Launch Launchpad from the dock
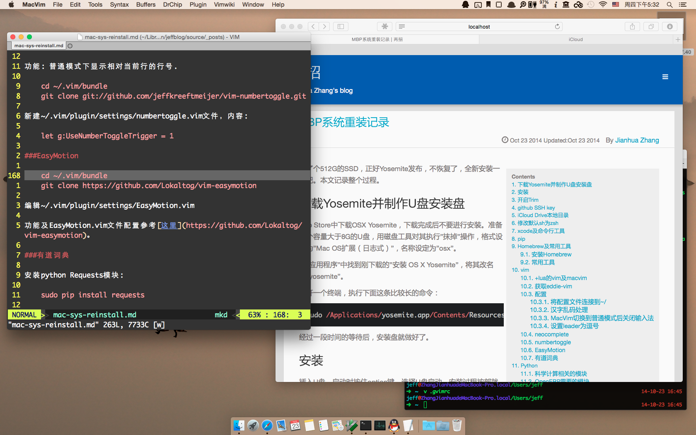The height and width of the screenshot is (435, 696). [253, 425]
